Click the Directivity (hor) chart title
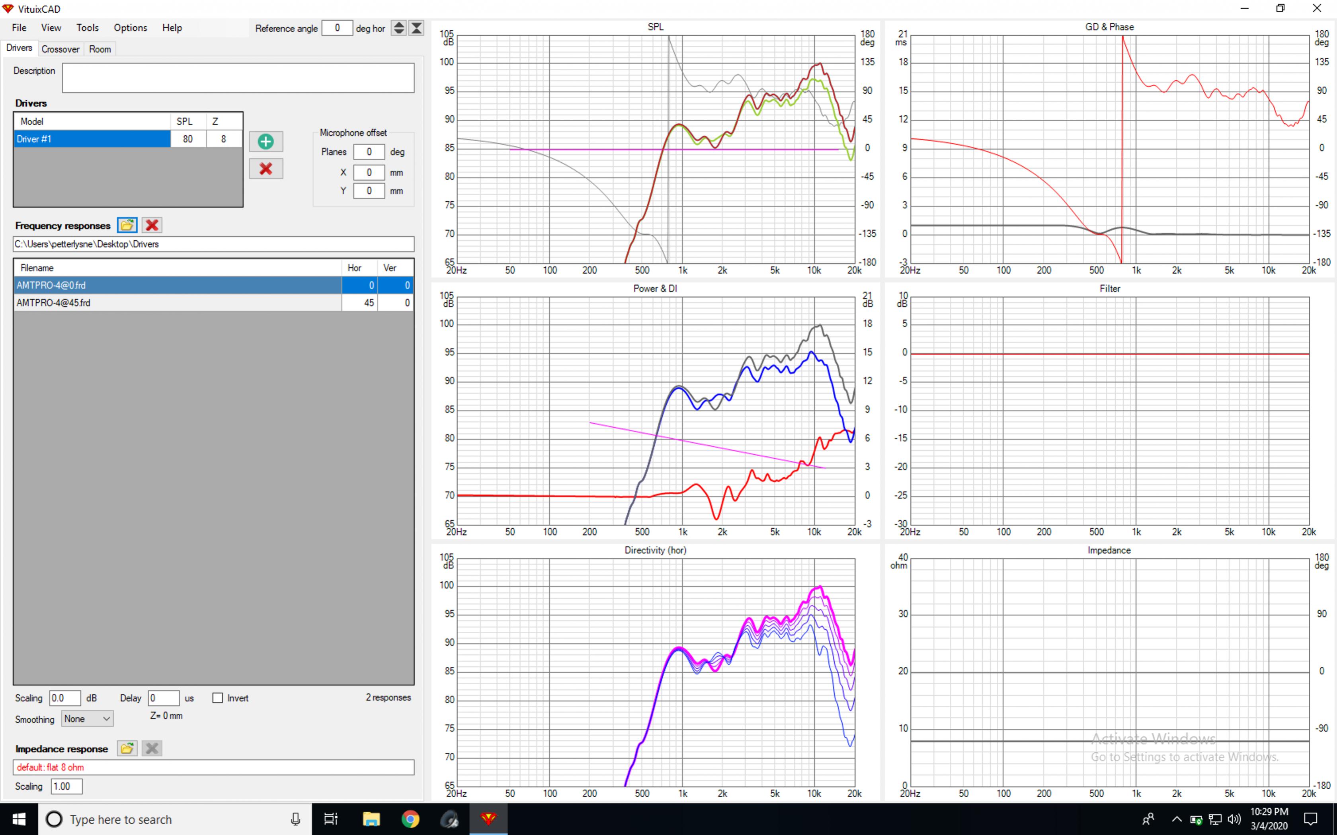The image size is (1337, 835). (655, 550)
